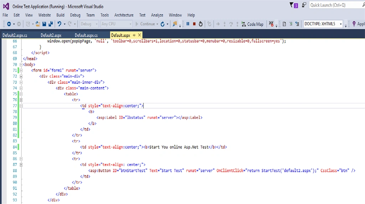
Task: Click the Step Into arrow icon
Action: (x=225, y=24)
